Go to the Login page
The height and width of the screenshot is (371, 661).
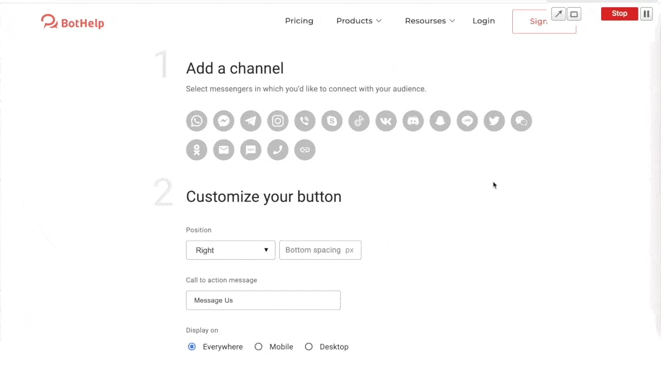(483, 21)
